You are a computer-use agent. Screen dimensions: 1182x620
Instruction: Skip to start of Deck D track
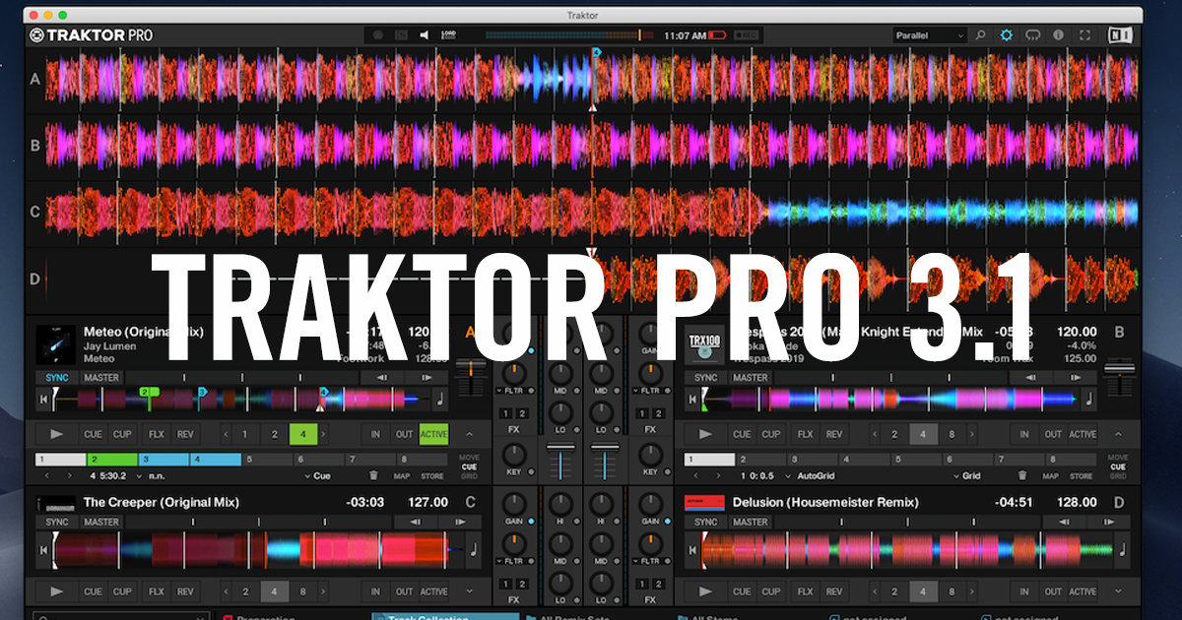tap(692, 549)
